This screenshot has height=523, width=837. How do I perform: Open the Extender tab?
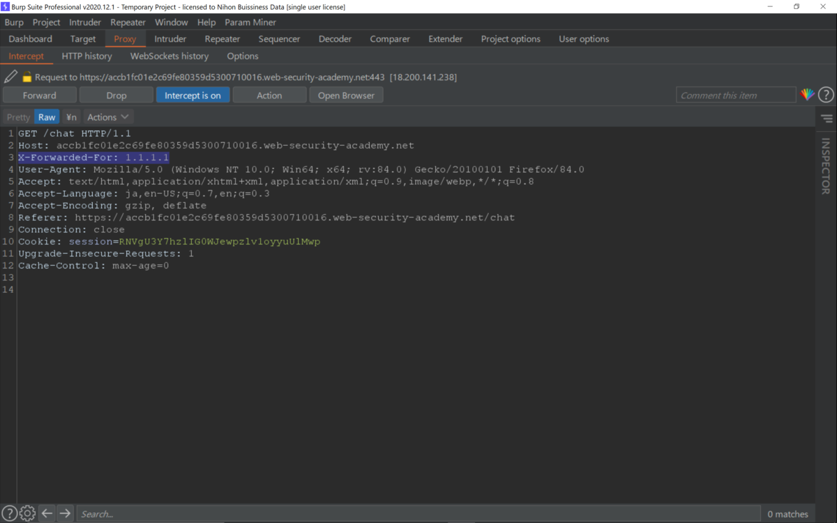[x=446, y=39]
